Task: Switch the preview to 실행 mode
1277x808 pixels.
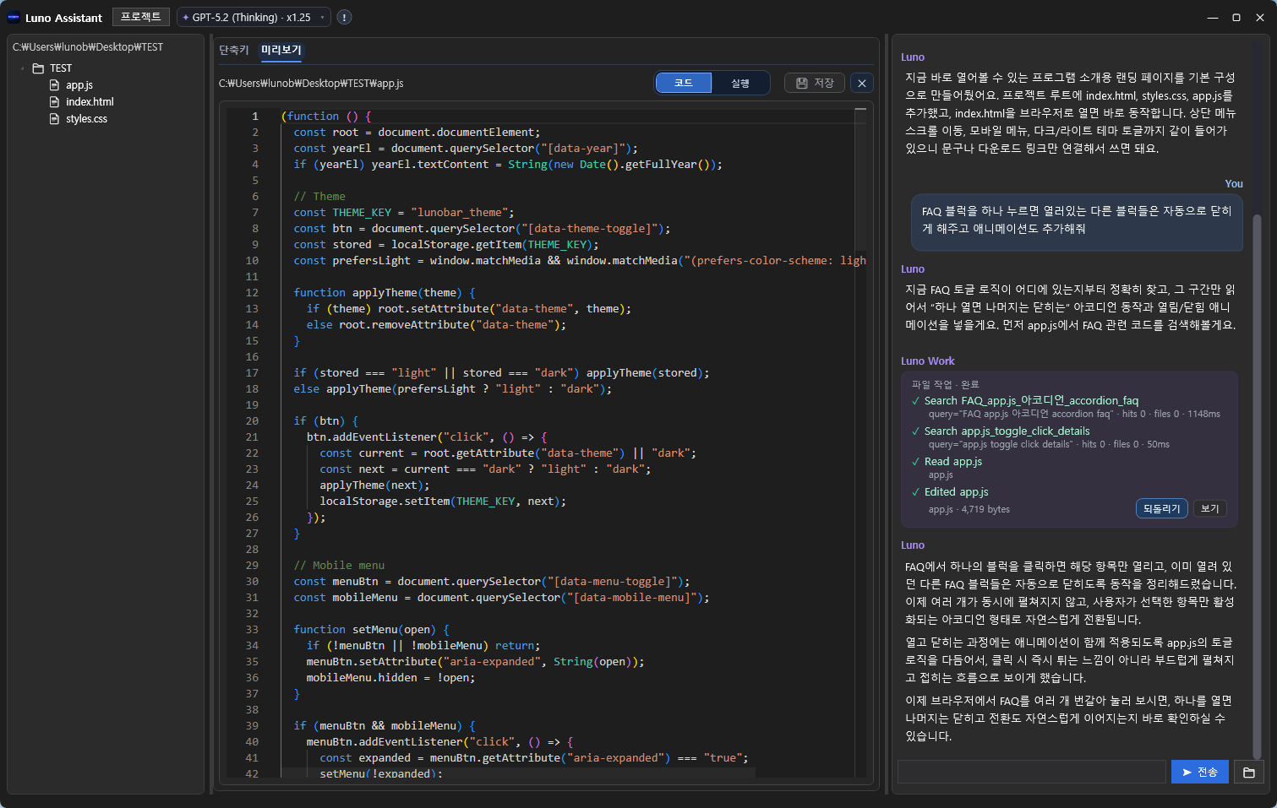Action: pyautogui.click(x=740, y=83)
